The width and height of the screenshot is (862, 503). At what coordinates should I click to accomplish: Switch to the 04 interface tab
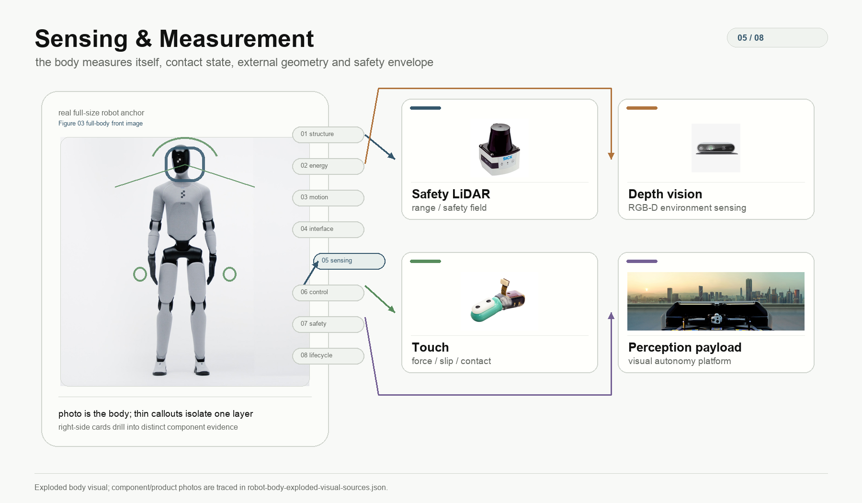coord(328,229)
